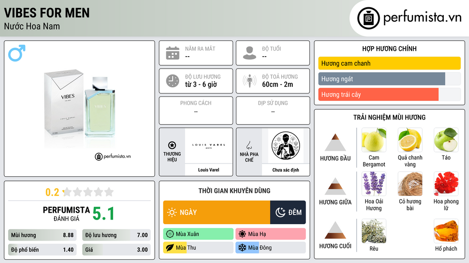
Task: Select the Cỏ hương bài vetiver image
Action: 410,184
